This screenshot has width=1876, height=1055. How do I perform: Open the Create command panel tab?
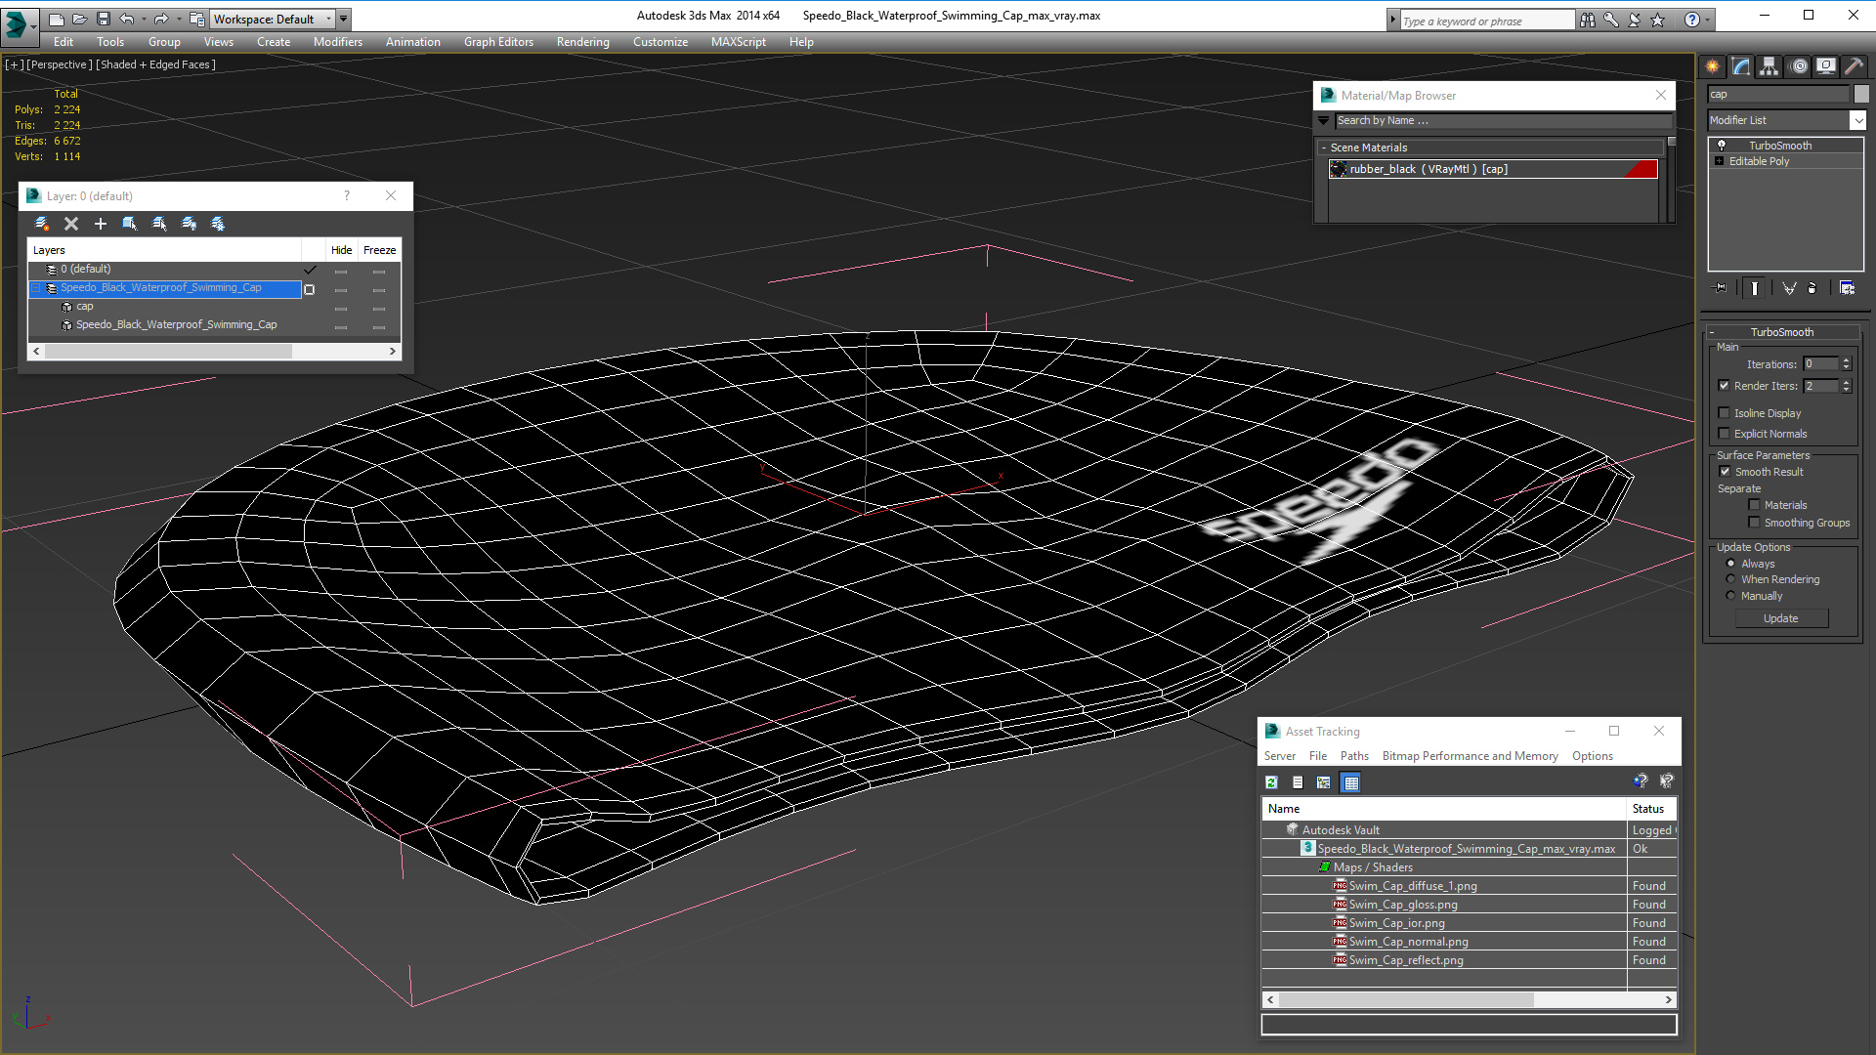point(1712,66)
